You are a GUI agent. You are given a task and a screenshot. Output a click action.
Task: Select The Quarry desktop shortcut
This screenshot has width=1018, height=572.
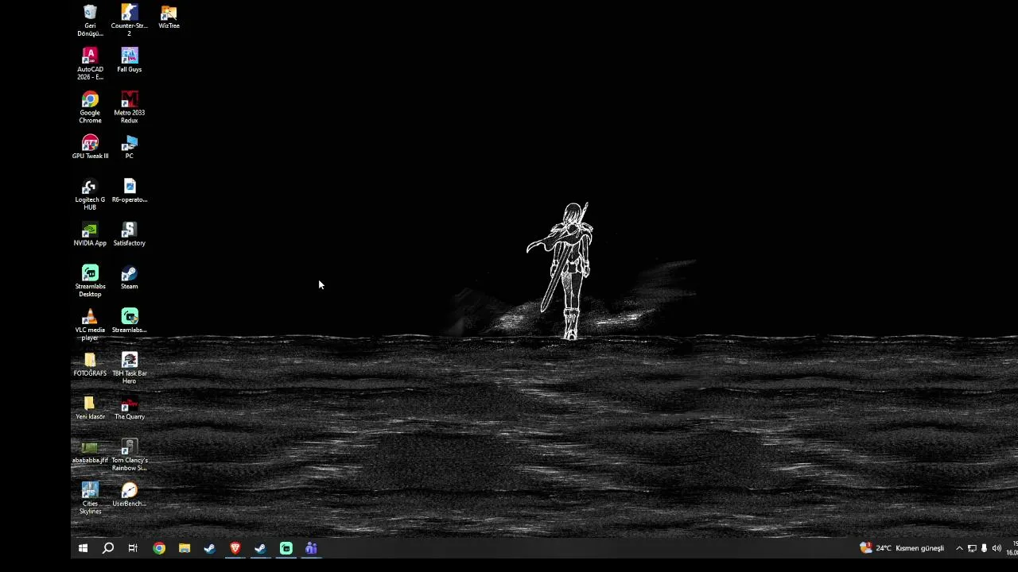129,408
